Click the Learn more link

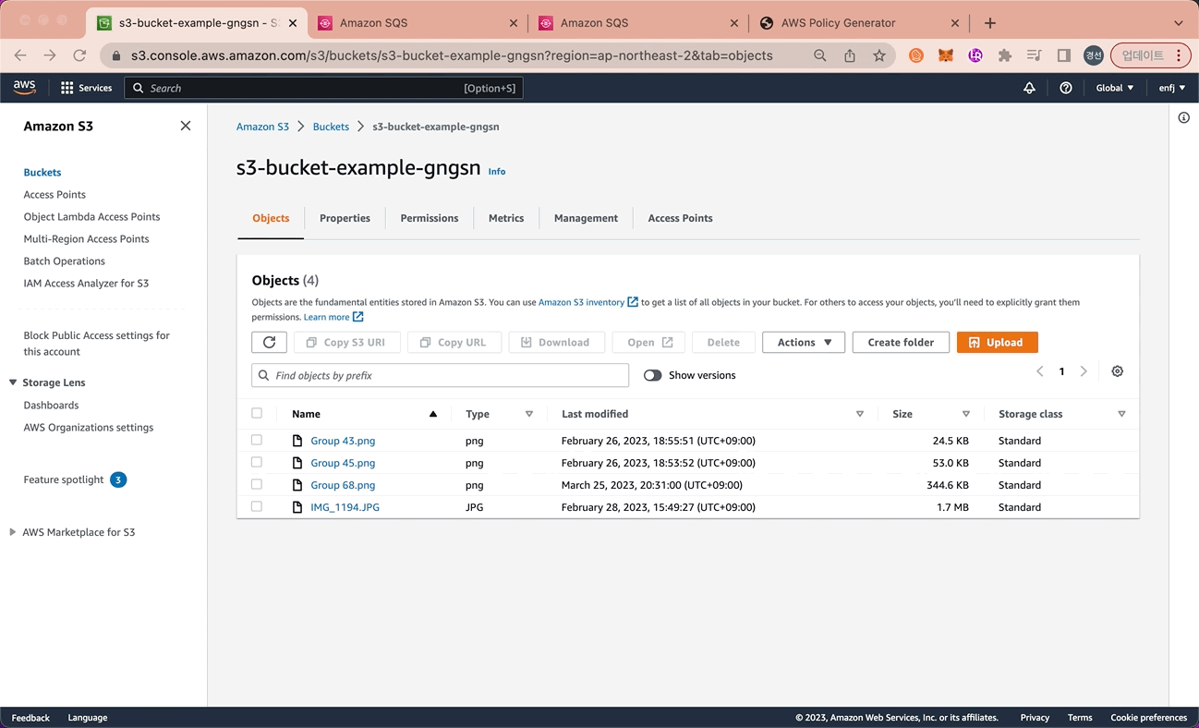tap(333, 317)
